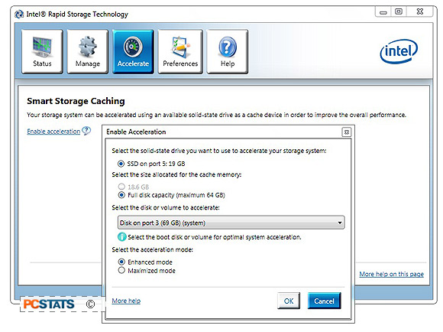Confirm with the OK button
Screen dimensions: 443x332
(289, 301)
